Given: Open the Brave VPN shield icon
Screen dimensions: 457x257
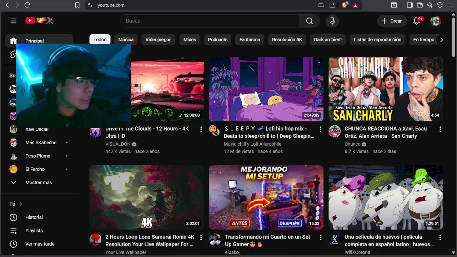Looking at the screenshot, I should (x=440, y=5).
